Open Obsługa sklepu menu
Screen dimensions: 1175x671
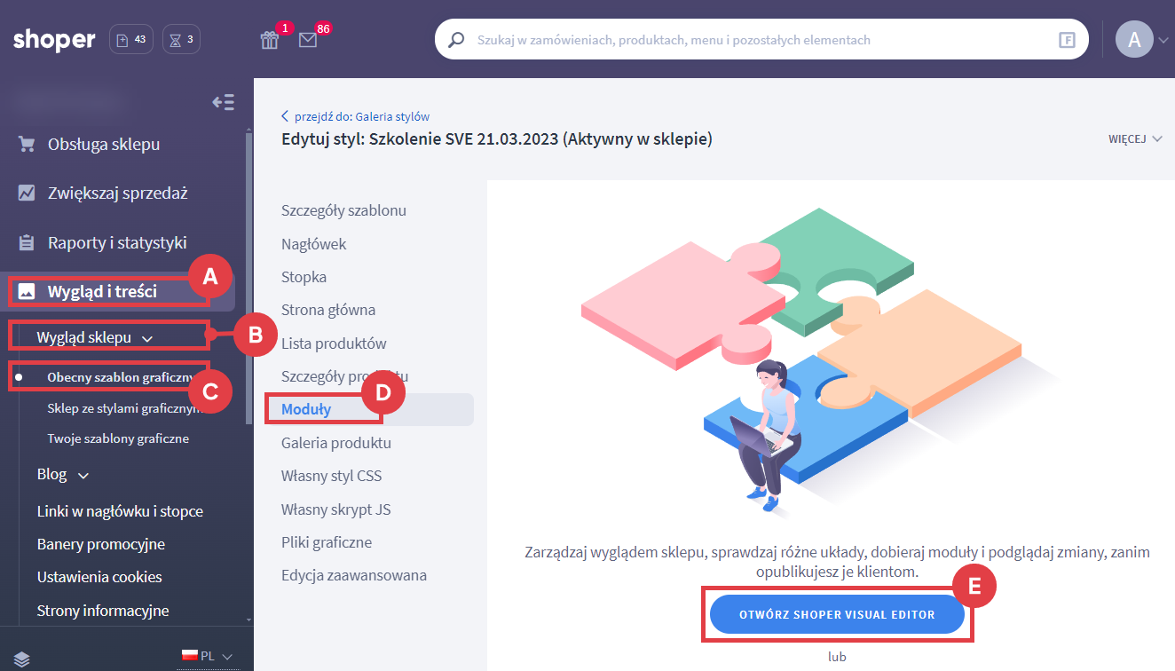[x=104, y=144]
